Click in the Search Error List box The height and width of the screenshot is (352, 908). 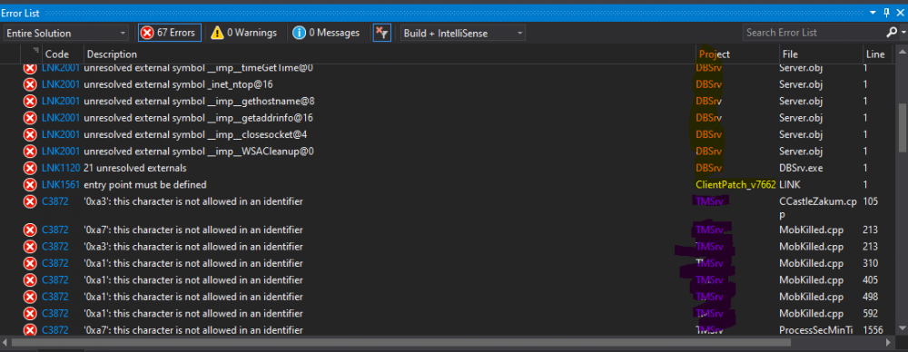812,33
